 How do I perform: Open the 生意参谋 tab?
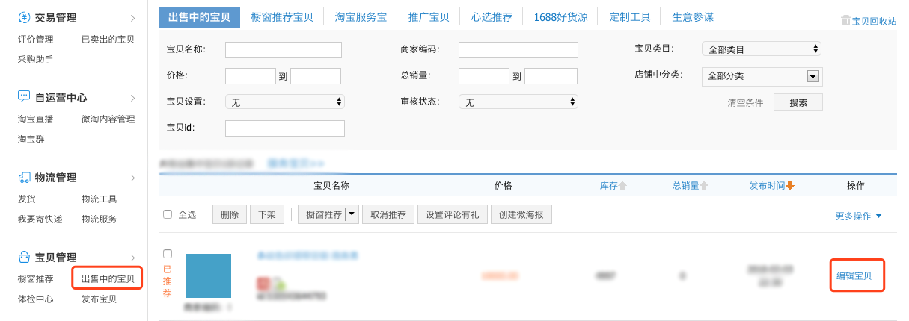pos(693,16)
